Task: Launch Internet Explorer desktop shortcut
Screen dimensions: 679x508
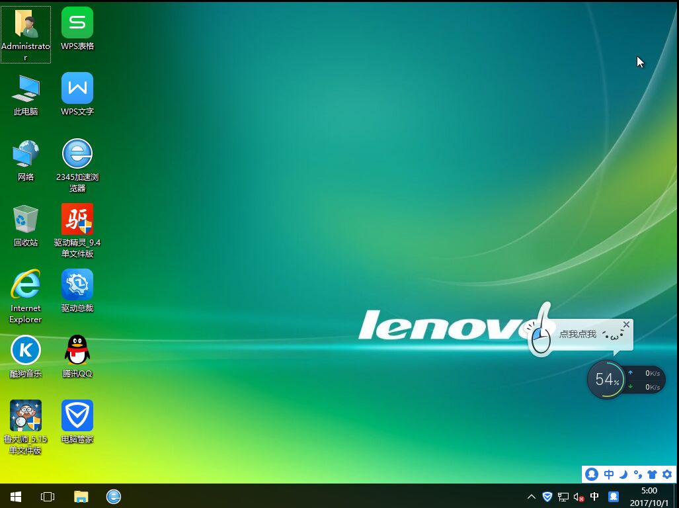Action: coord(26,296)
